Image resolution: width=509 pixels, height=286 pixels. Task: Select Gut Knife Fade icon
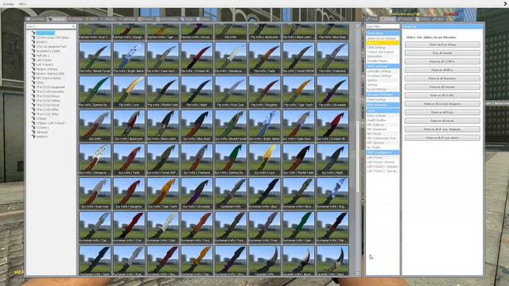(x=129, y=160)
